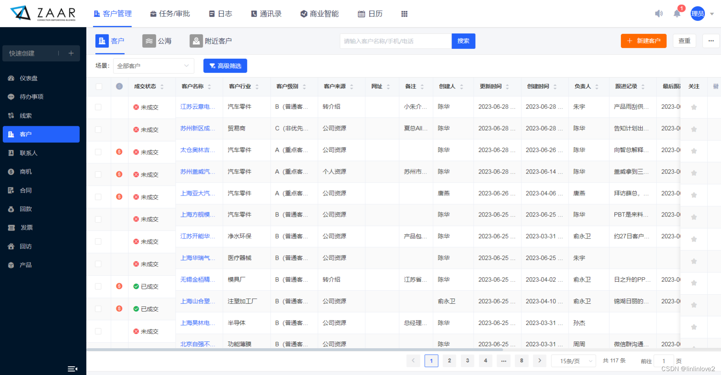The height and width of the screenshot is (375, 721).
Task: Click the page jump number field
Action: tap(663, 361)
